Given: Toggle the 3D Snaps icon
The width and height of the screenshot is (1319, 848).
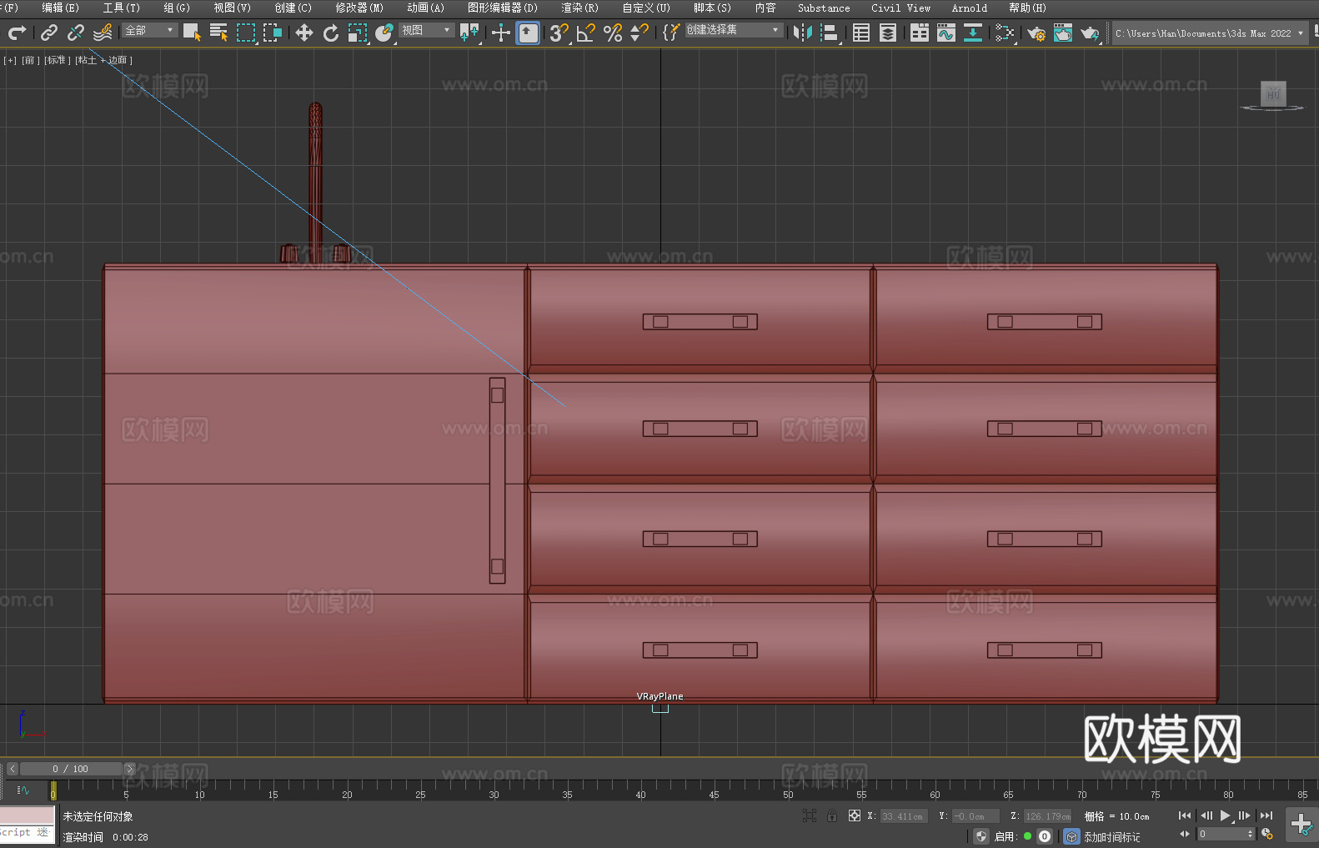Looking at the screenshot, I should [559, 33].
